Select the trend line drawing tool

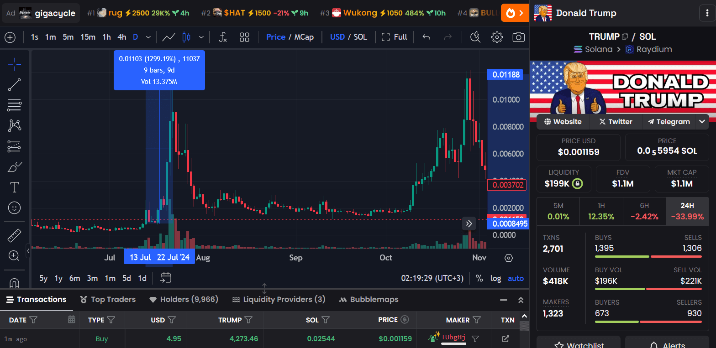click(15, 85)
